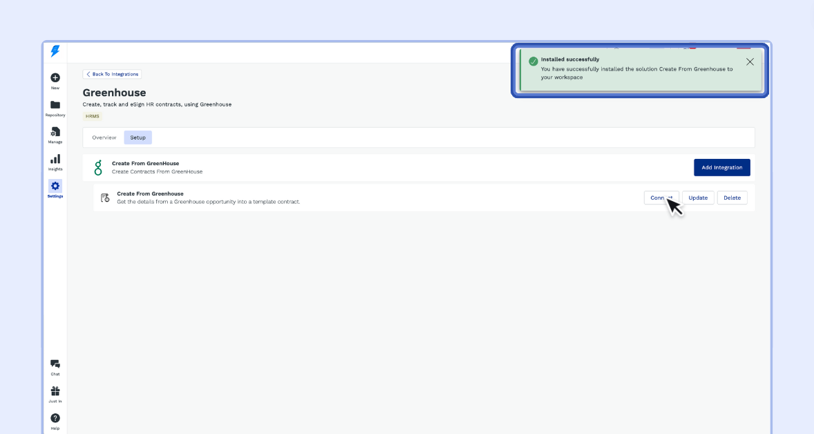
Task: Click the 'Create From GreenHouse' integration title
Action: point(145,164)
